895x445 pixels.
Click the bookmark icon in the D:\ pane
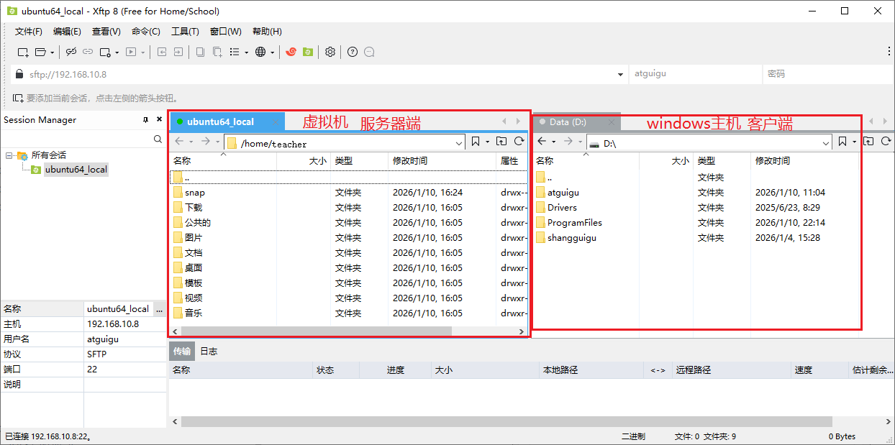pos(842,142)
